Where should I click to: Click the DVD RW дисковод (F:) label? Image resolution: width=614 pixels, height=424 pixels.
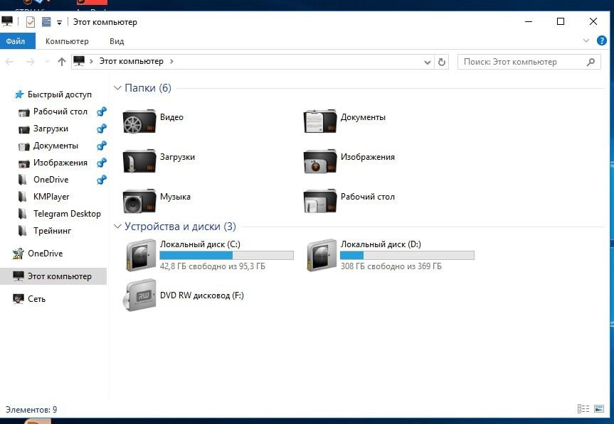pos(201,295)
